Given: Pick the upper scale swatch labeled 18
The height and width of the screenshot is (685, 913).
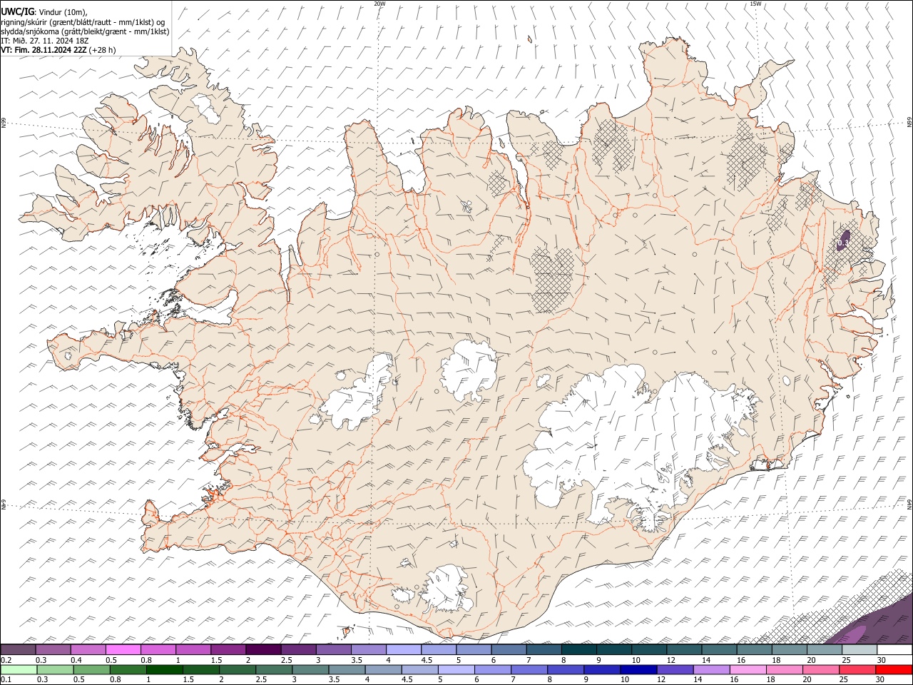Looking at the screenshot, I should click(789, 650).
